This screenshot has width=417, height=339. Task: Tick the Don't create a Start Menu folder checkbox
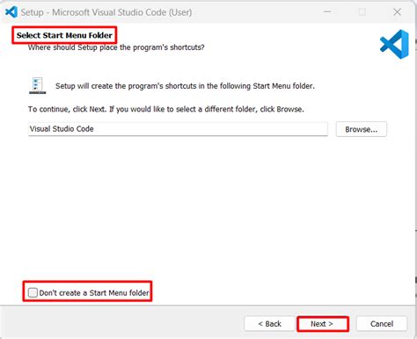click(33, 292)
